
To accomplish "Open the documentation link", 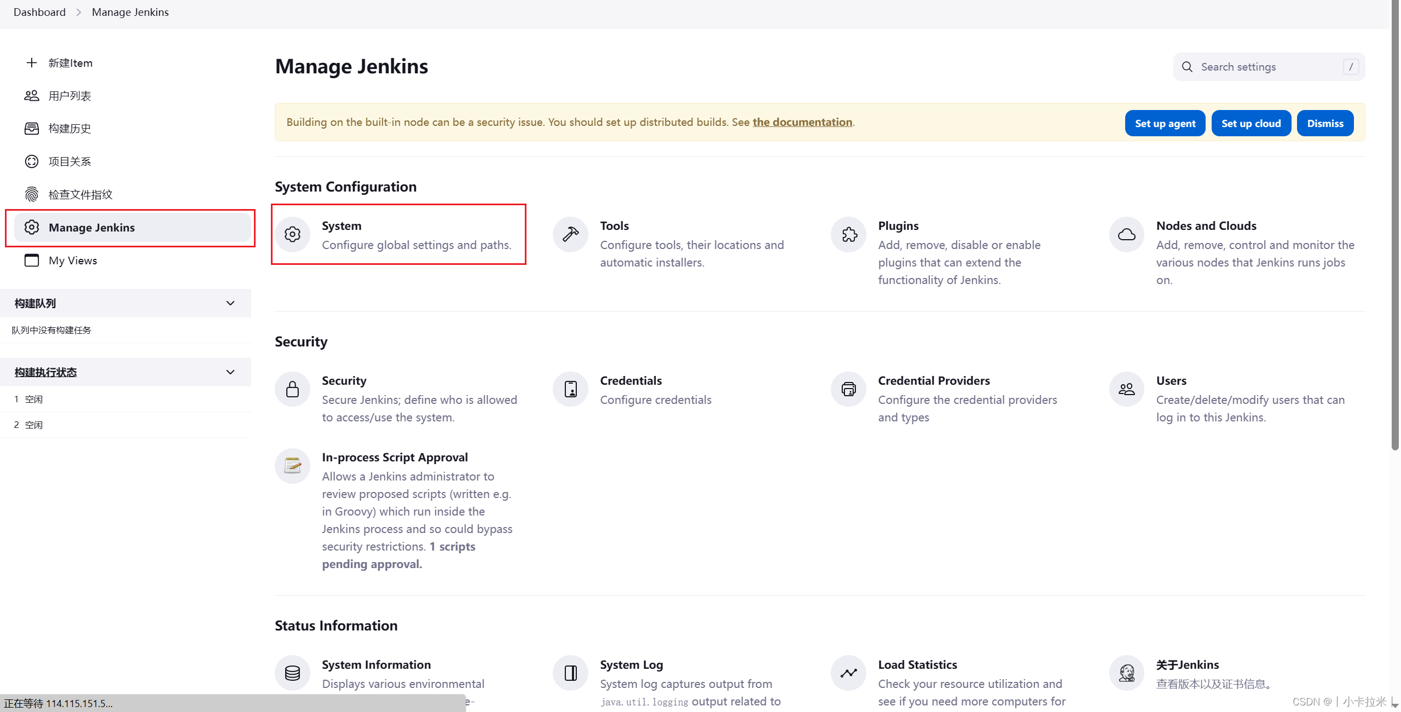I will (x=802, y=122).
